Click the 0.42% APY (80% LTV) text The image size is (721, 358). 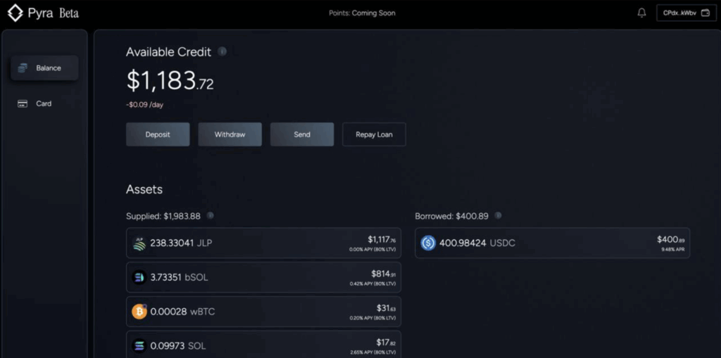(372, 284)
